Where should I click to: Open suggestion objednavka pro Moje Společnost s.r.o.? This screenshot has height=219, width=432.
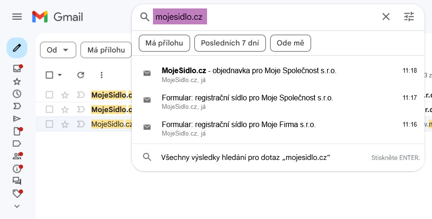[x=278, y=75]
